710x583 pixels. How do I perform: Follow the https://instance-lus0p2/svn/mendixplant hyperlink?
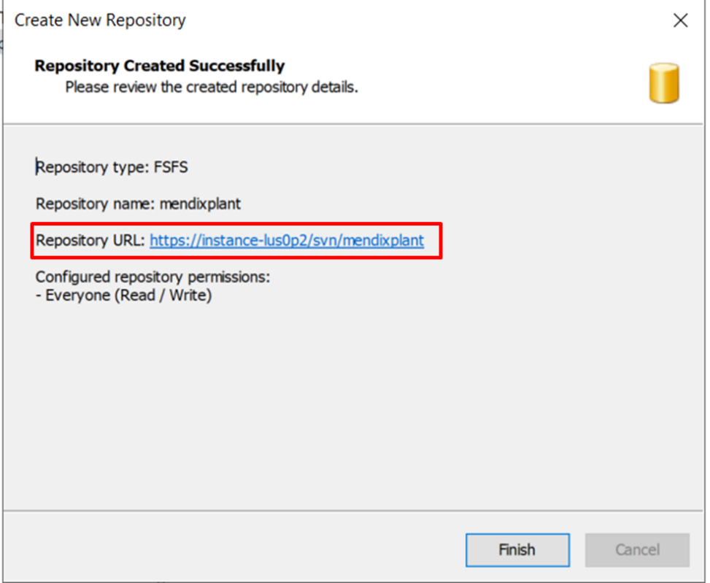tap(287, 241)
